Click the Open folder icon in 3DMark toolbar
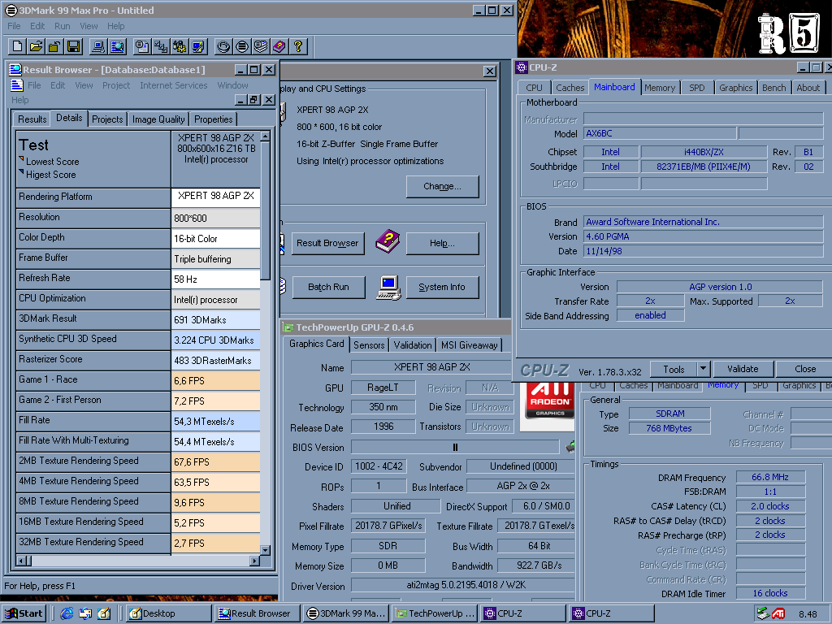 pyautogui.click(x=36, y=46)
